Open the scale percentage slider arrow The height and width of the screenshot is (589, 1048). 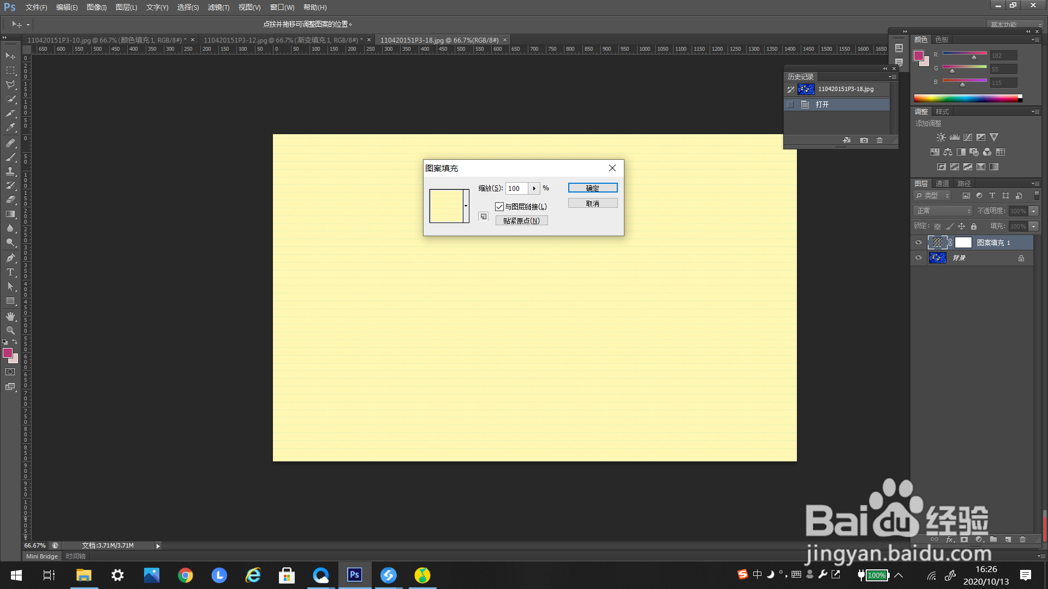[x=534, y=188]
